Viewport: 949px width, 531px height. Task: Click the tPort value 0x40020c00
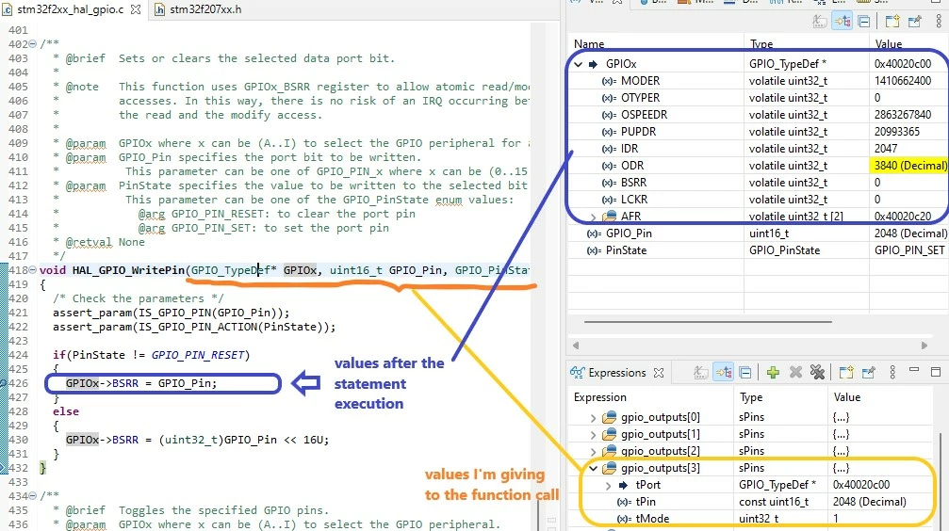(861, 485)
